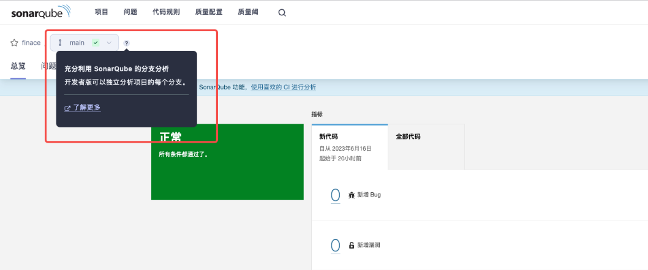Viewport: 648px width, 270px height.
Task: Click the 起始于 20小时前 text
Action: (340, 158)
